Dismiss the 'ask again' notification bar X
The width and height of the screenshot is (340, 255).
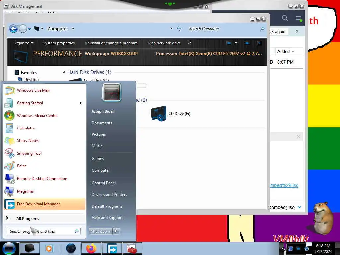coord(297,32)
